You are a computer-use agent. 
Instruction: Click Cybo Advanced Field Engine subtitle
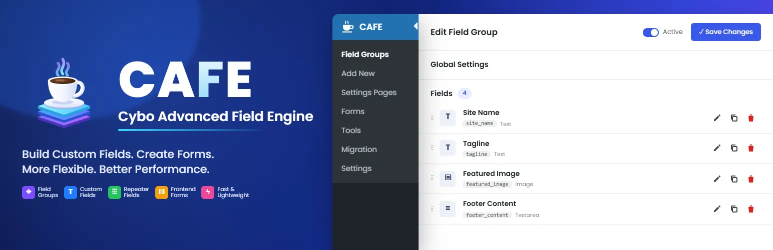(216, 116)
